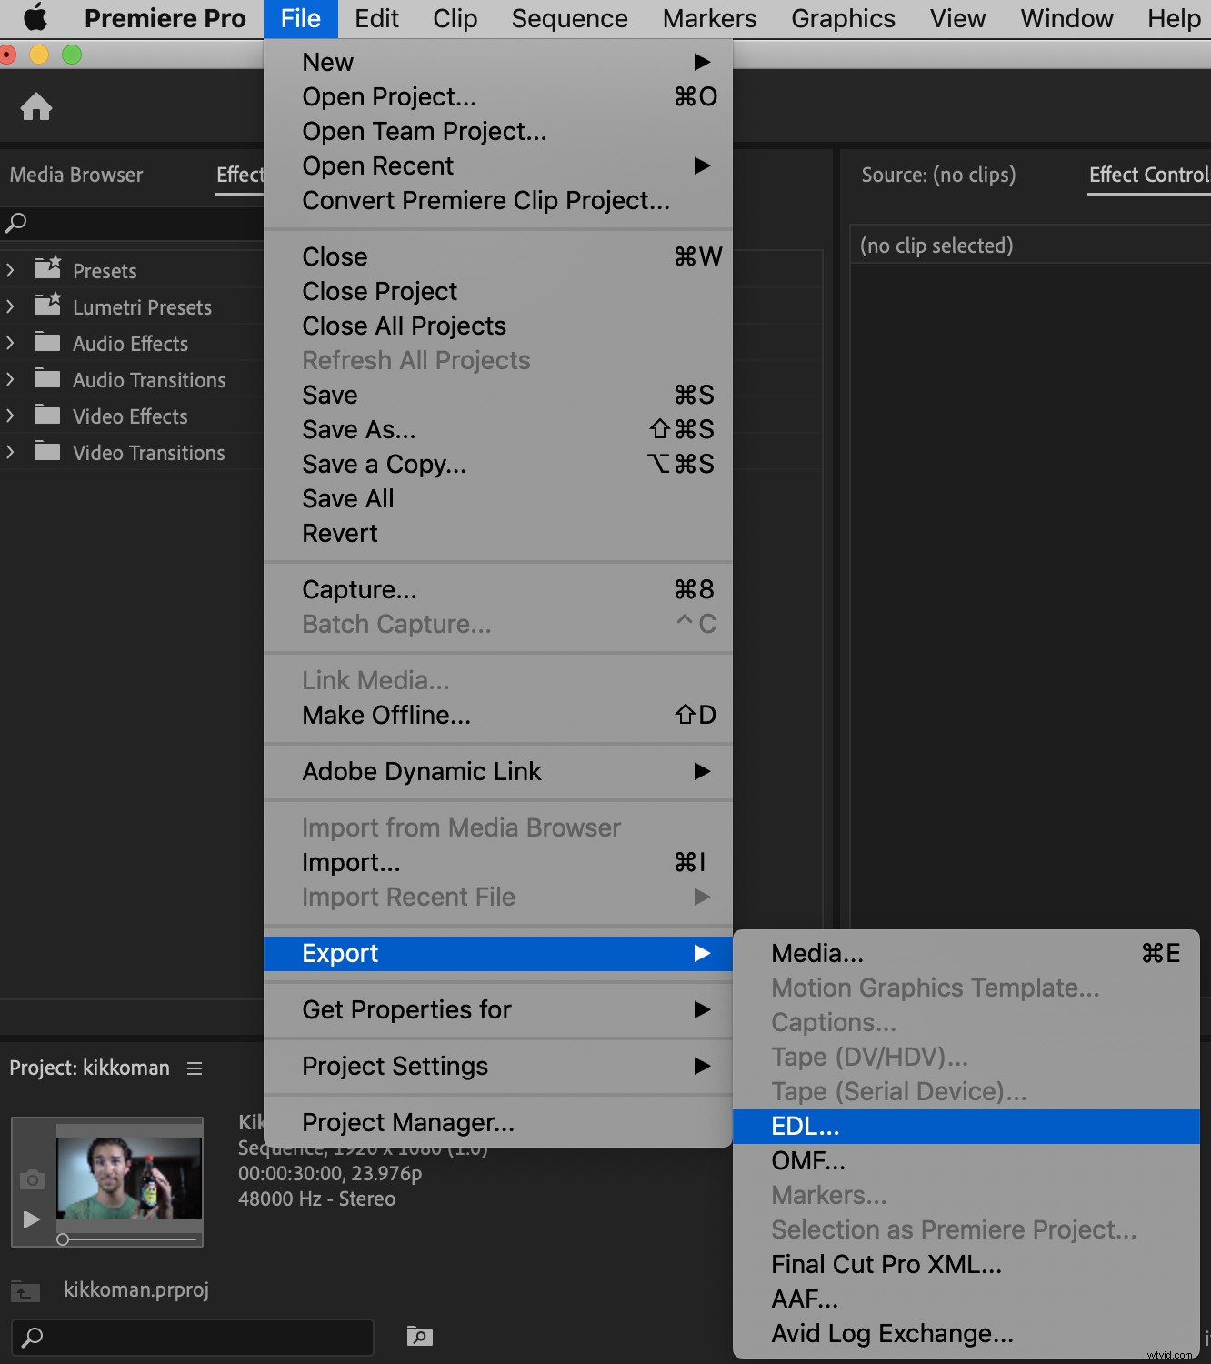Click inside the Project panel search field
Viewport: 1211px width, 1364px height.
(191, 1337)
